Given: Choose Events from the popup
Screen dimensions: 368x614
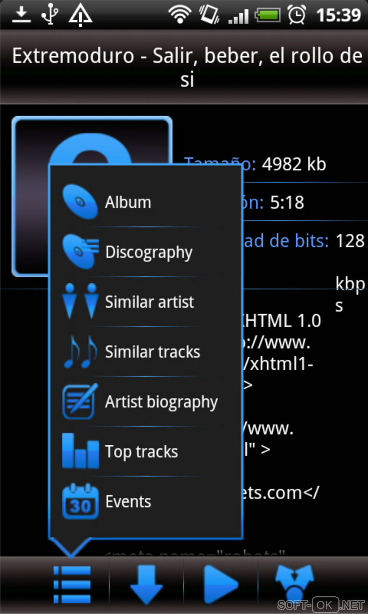Looking at the screenshot, I should [x=146, y=501].
